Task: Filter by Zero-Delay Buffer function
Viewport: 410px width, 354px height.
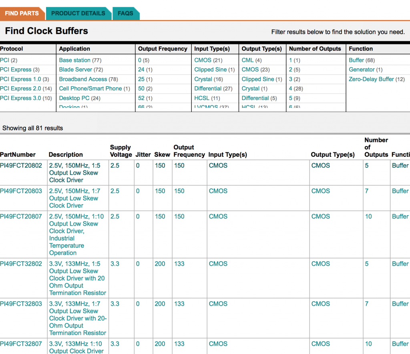Action: coord(371,79)
